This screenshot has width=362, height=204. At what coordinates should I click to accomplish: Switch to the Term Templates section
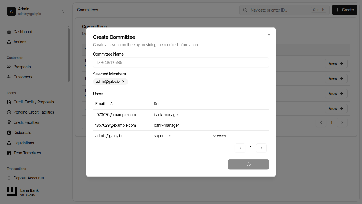click(27, 153)
